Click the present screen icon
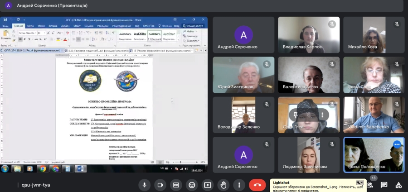 [208, 185]
